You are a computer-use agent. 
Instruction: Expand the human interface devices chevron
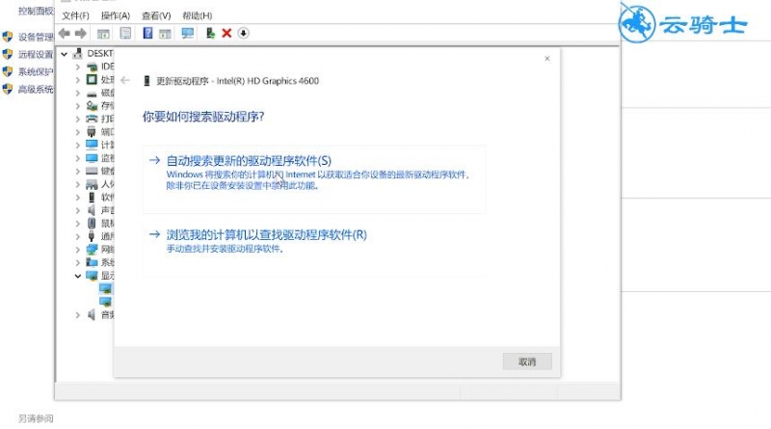[78, 184]
